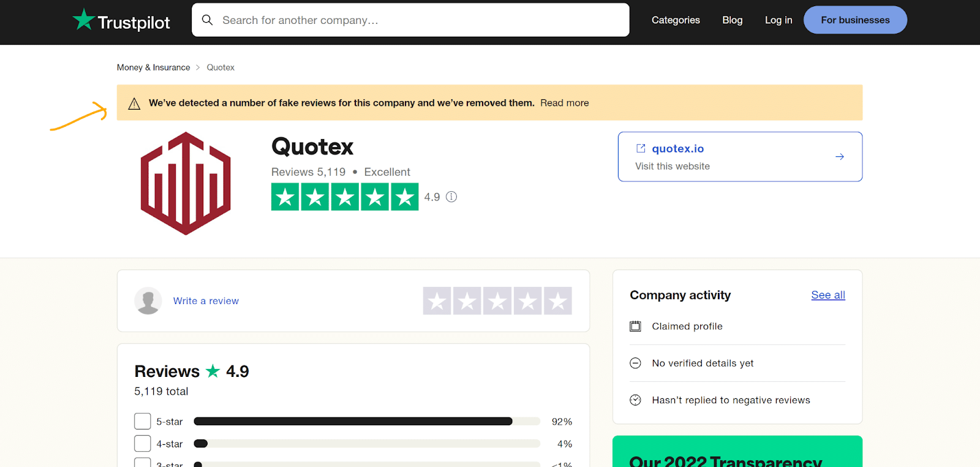Click the 4-star 4% rating bar
The width and height of the screenshot is (980, 467).
tap(367, 443)
